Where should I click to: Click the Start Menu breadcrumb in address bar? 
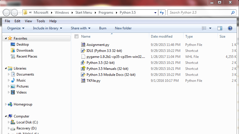[84, 13]
